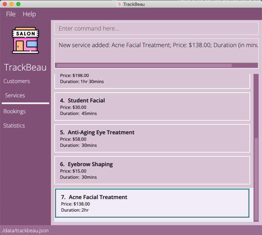This screenshot has height=235, width=262.
Task: Choose the Eyebrow Shaping service entry
Action: tap(152, 170)
